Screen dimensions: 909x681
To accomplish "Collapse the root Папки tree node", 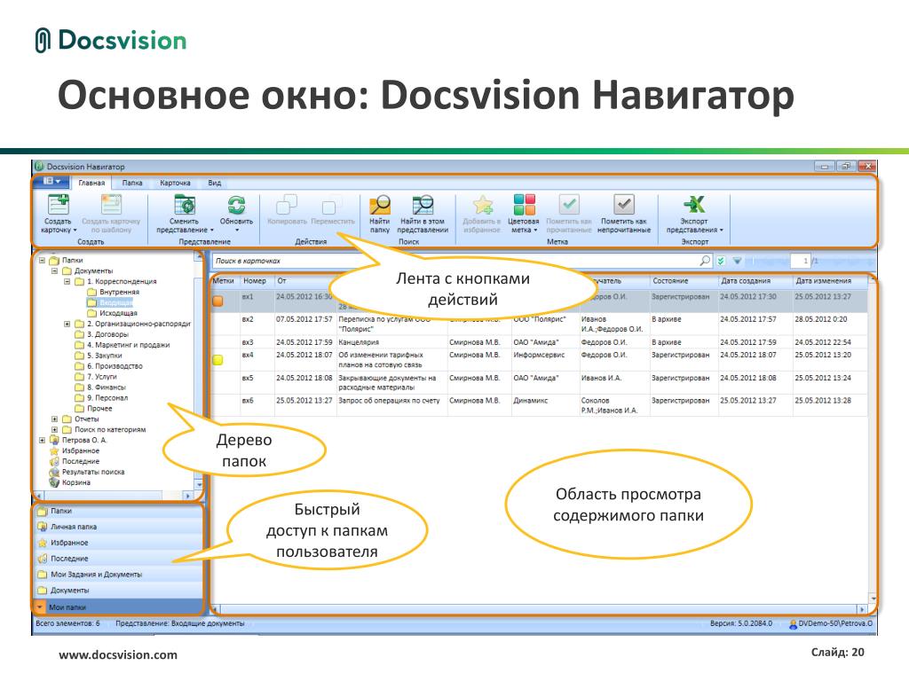I will click(42, 260).
